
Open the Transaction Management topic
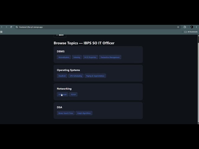click(x=110, y=57)
